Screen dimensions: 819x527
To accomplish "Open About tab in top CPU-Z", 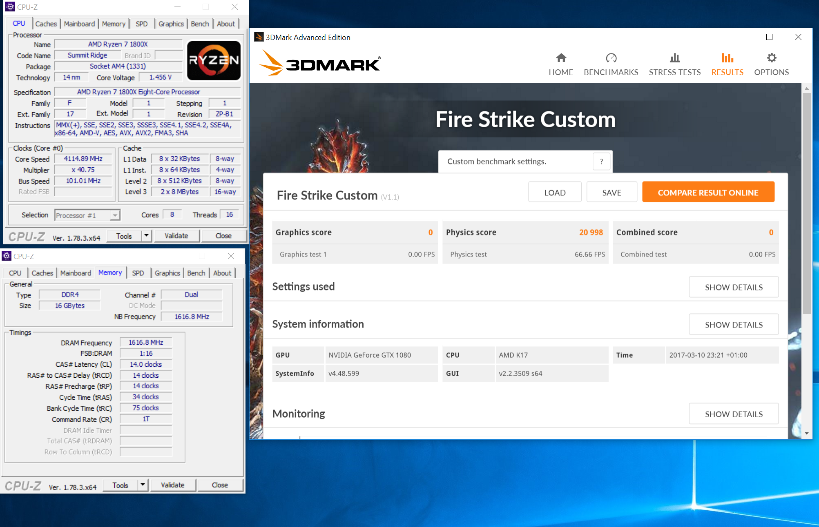I will click(226, 24).
